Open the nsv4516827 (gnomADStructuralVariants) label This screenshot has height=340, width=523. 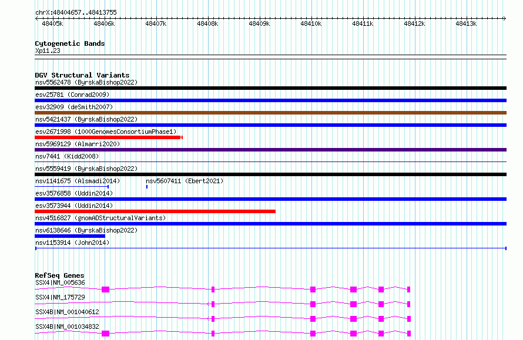[100, 218]
